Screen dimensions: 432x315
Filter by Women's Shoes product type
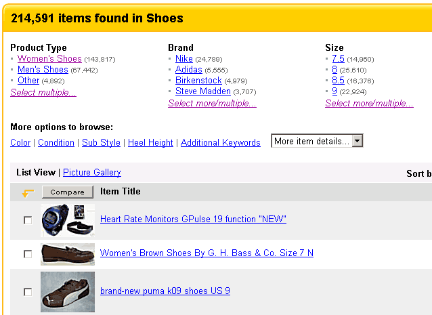click(x=49, y=59)
